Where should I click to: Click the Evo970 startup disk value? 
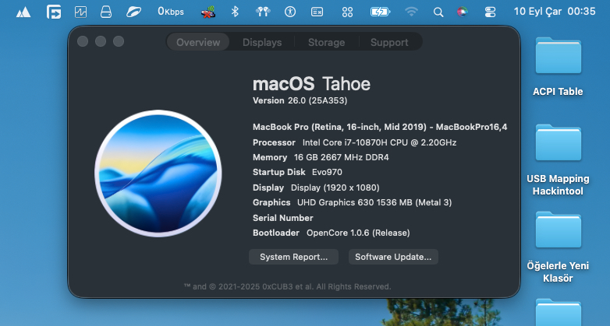(x=327, y=172)
